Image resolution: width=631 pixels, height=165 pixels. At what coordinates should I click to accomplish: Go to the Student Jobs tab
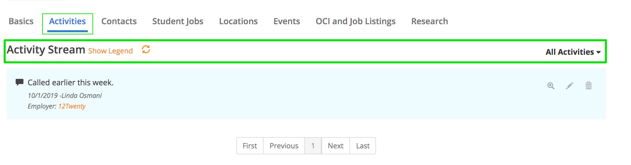pyautogui.click(x=178, y=21)
